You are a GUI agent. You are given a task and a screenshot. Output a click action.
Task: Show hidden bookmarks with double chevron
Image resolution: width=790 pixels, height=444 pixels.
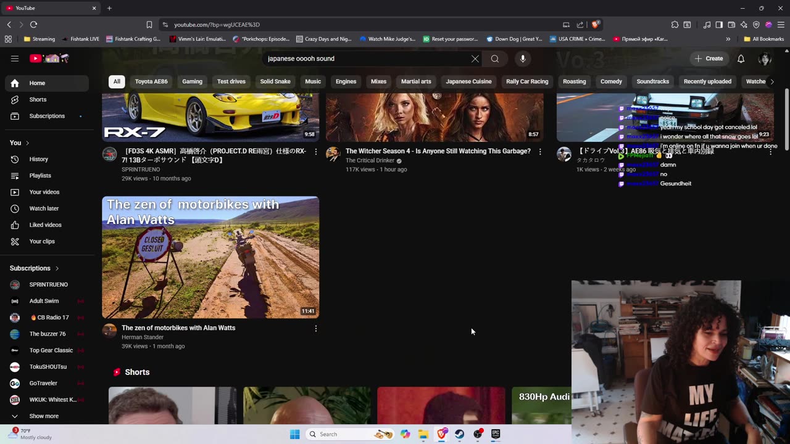728,39
